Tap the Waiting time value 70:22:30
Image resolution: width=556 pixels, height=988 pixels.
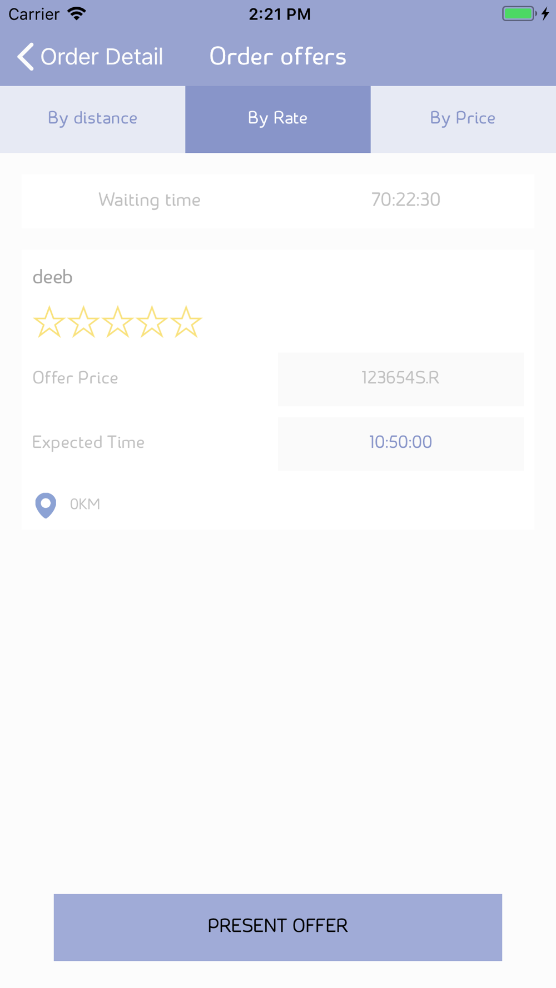(x=405, y=199)
